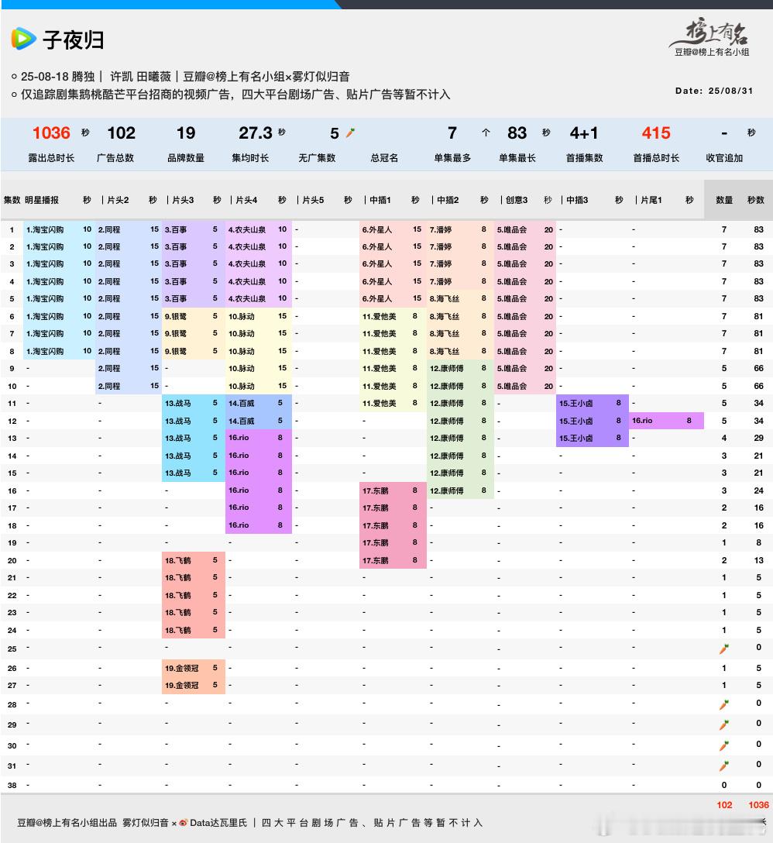Click the 明星播报 column header
Screen dimensions: 773x843
click(42, 200)
